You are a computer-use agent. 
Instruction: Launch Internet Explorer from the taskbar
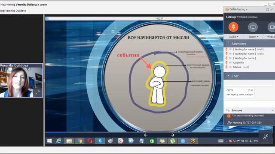coord(59,141)
